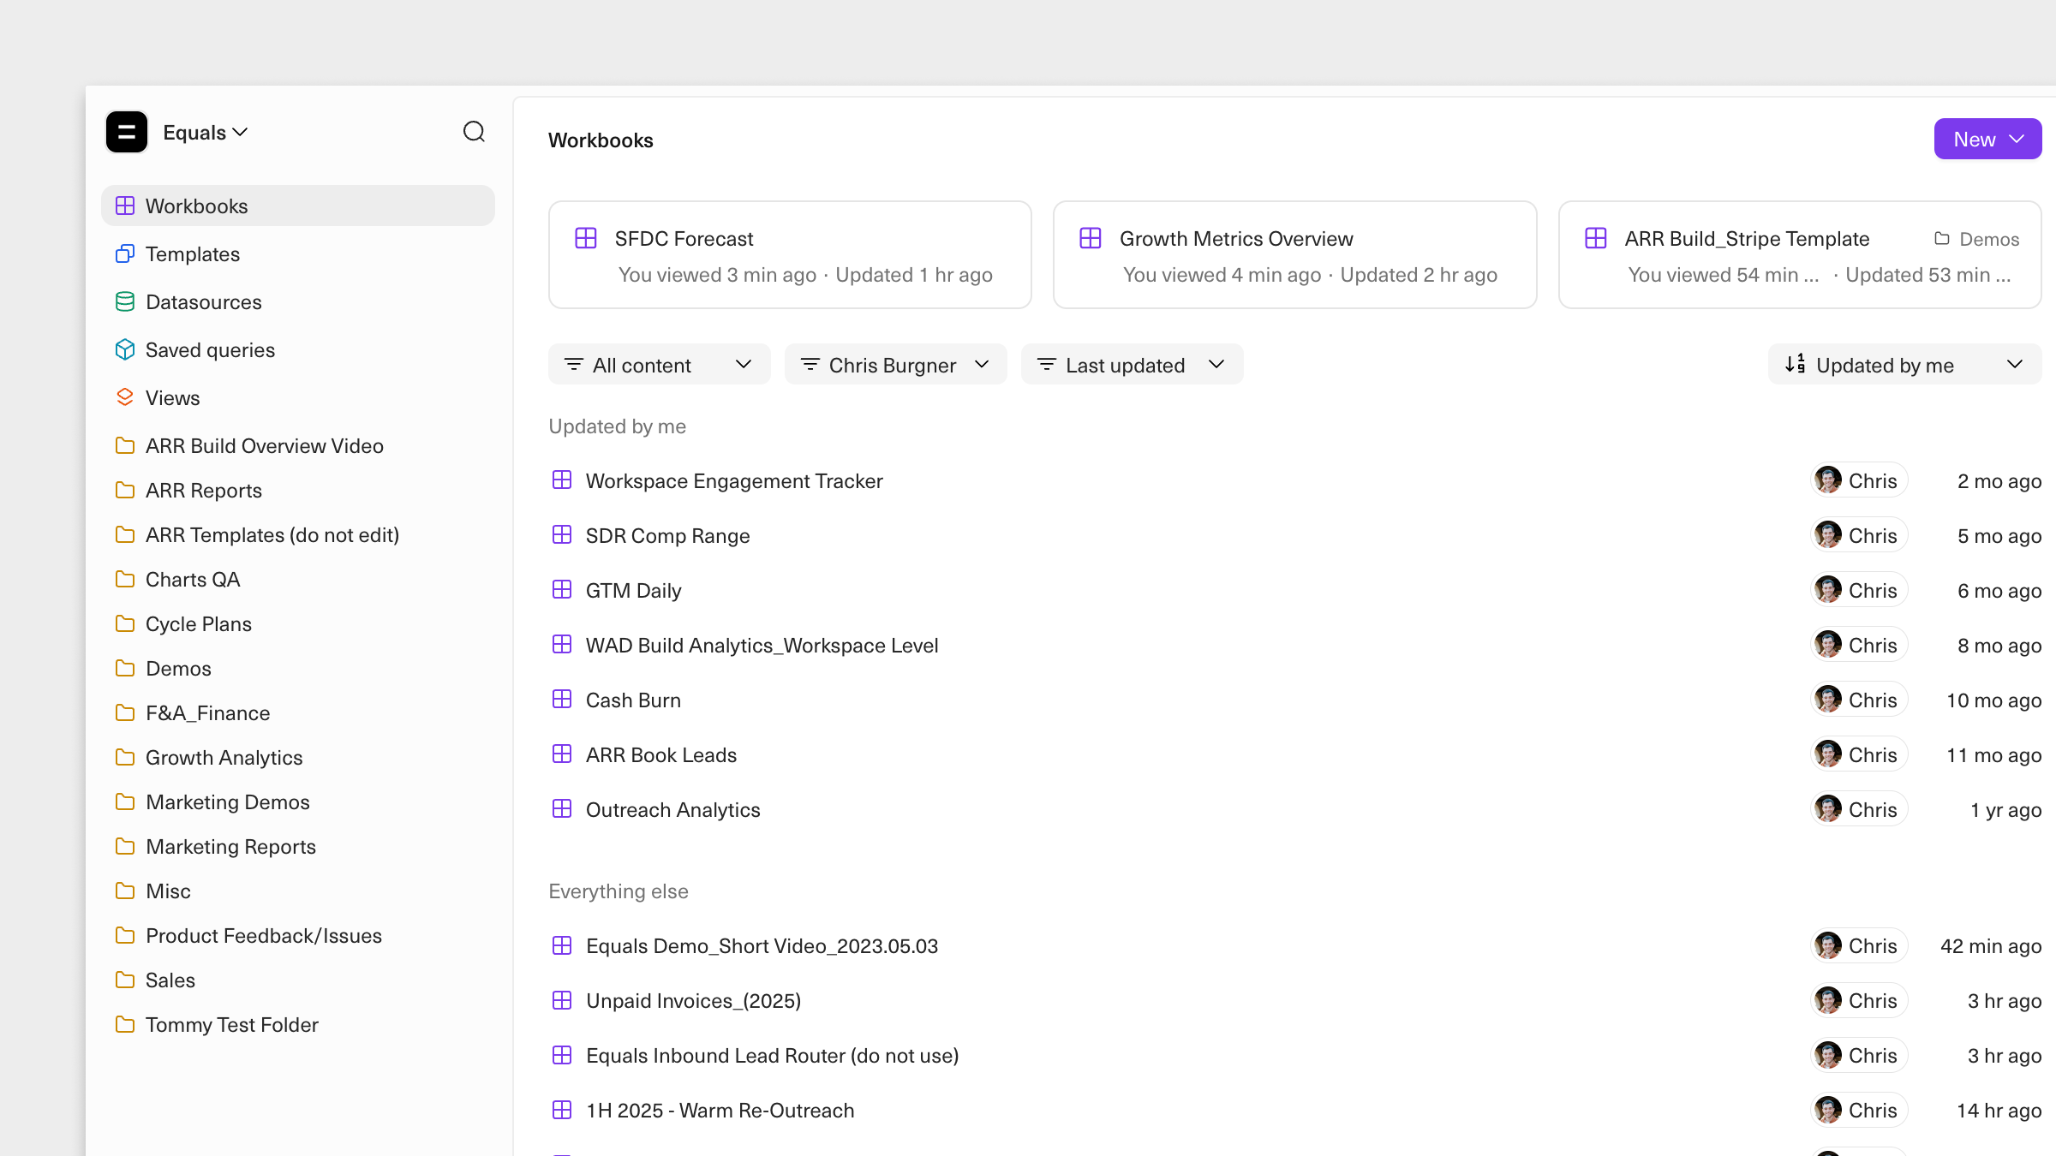Click the Equals logo icon
Screen dimensions: 2056x1156
(127, 132)
